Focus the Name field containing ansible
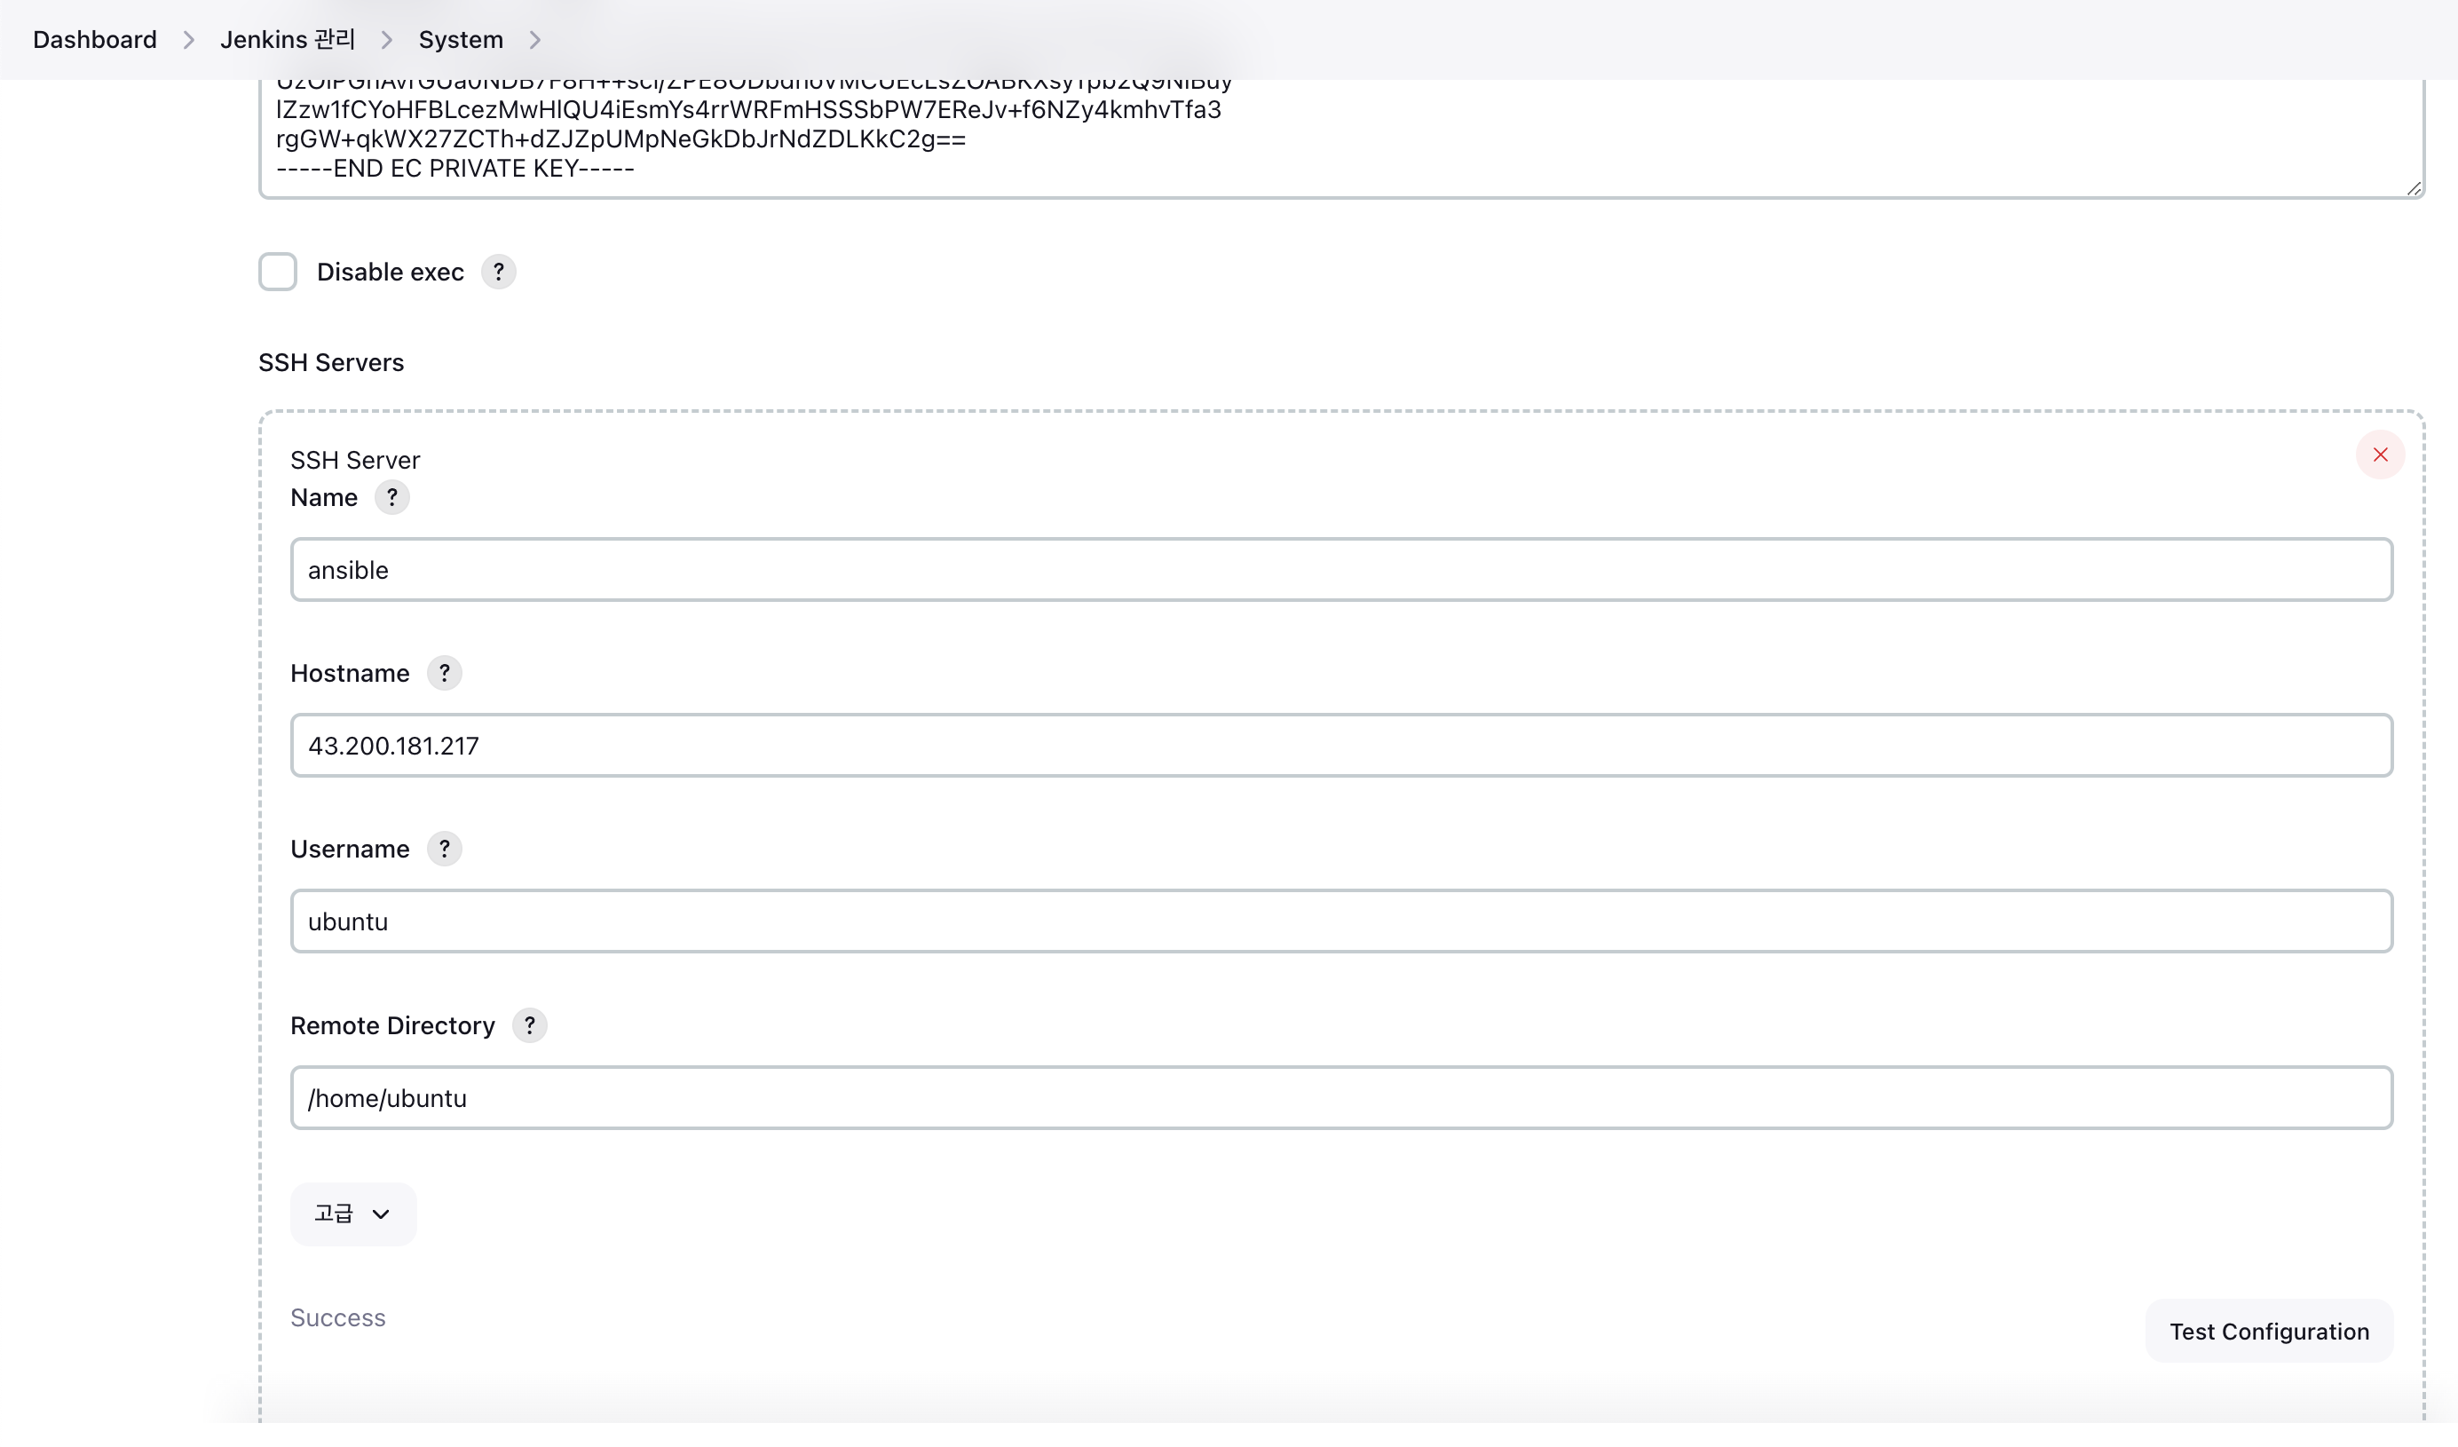The image size is (2458, 1447). coord(1341,570)
